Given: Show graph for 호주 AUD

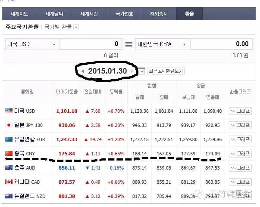Looking at the screenshot, I should [240, 168].
